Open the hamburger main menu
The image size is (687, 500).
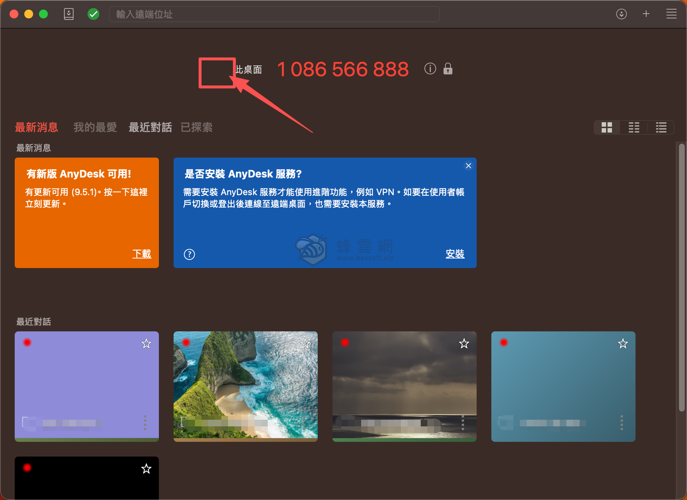pyautogui.click(x=672, y=14)
